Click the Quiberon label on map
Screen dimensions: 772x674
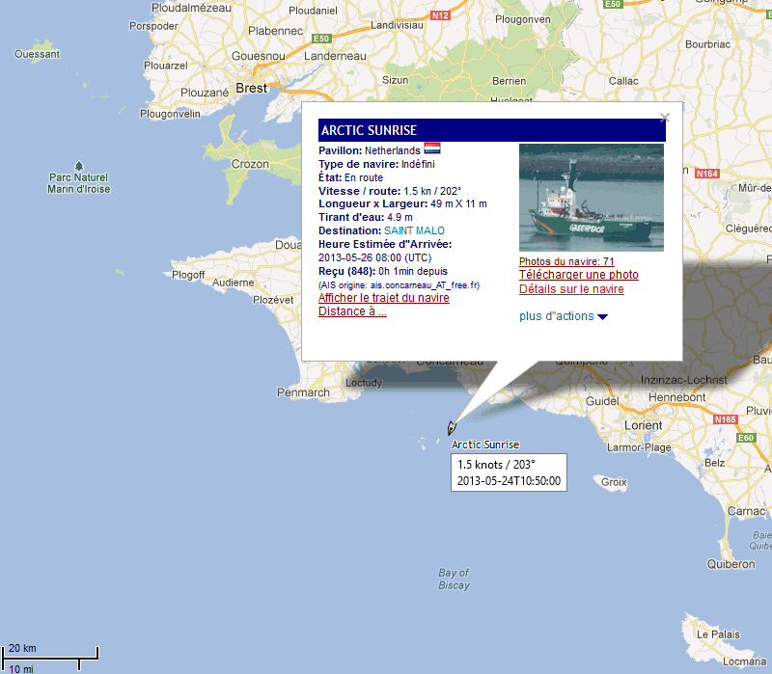(731, 564)
